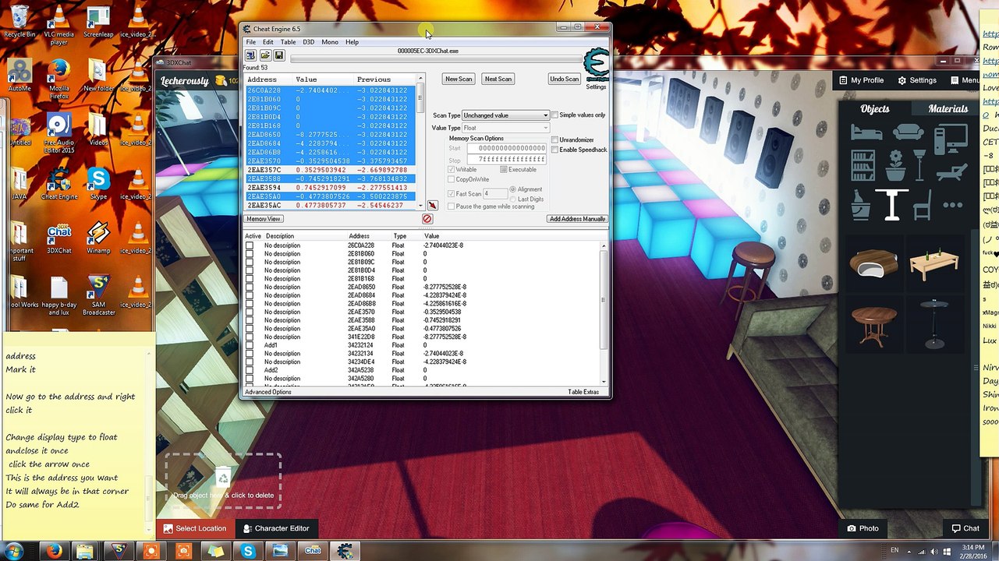Open the 3DXChat desktop shortcut
The width and height of the screenshot is (999, 561).
click(x=59, y=239)
